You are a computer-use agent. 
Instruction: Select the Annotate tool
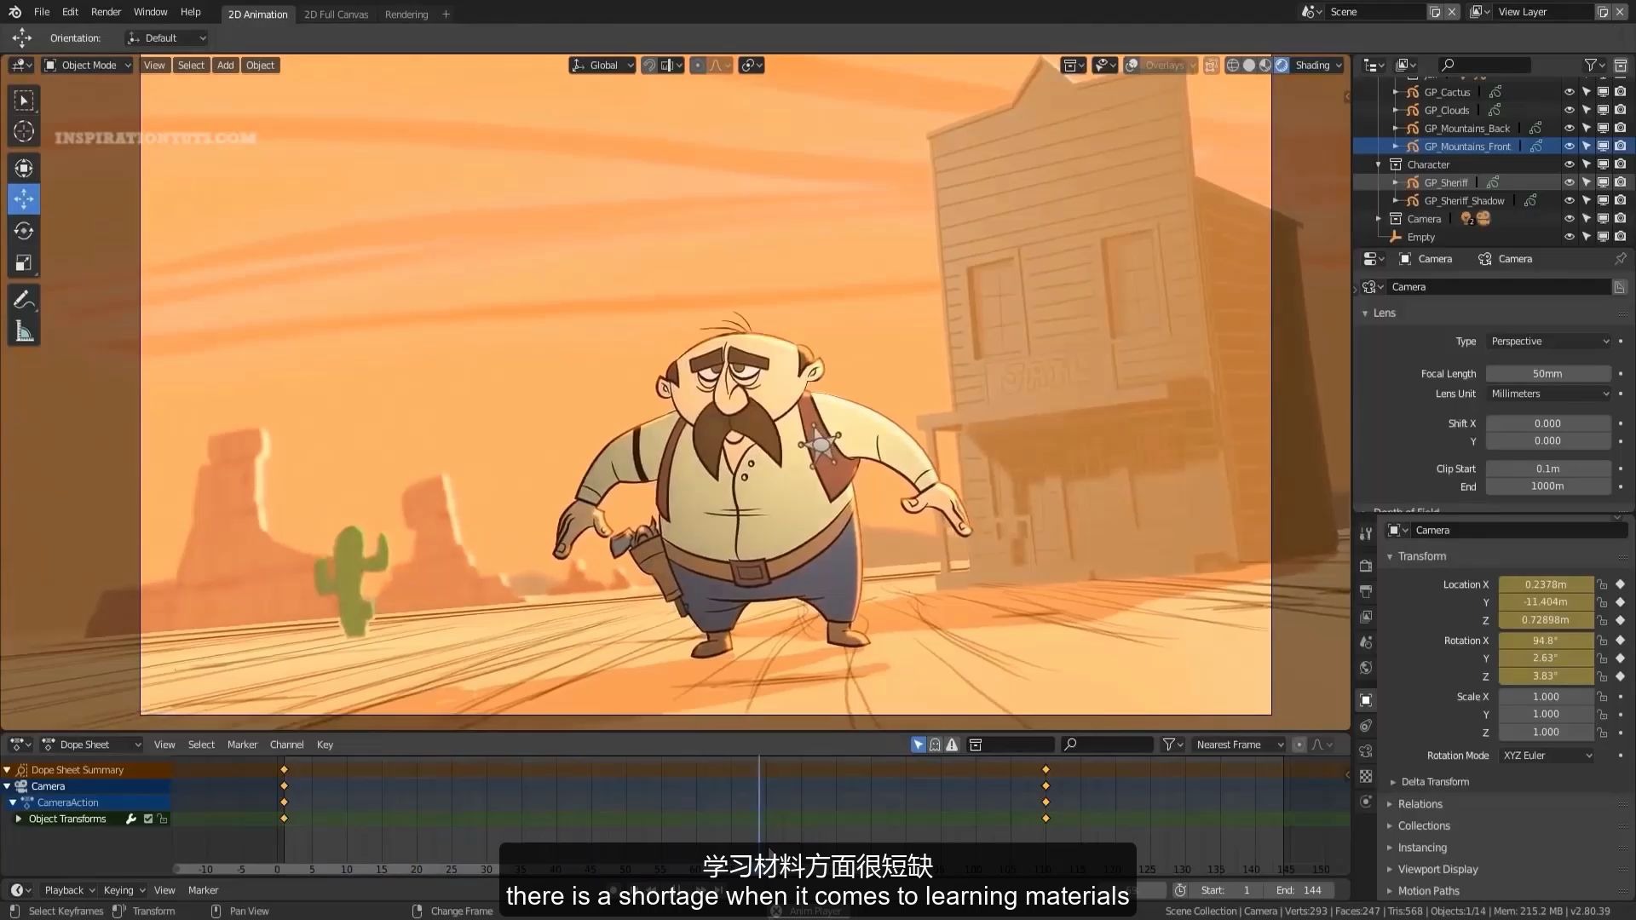[x=23, y=298]
